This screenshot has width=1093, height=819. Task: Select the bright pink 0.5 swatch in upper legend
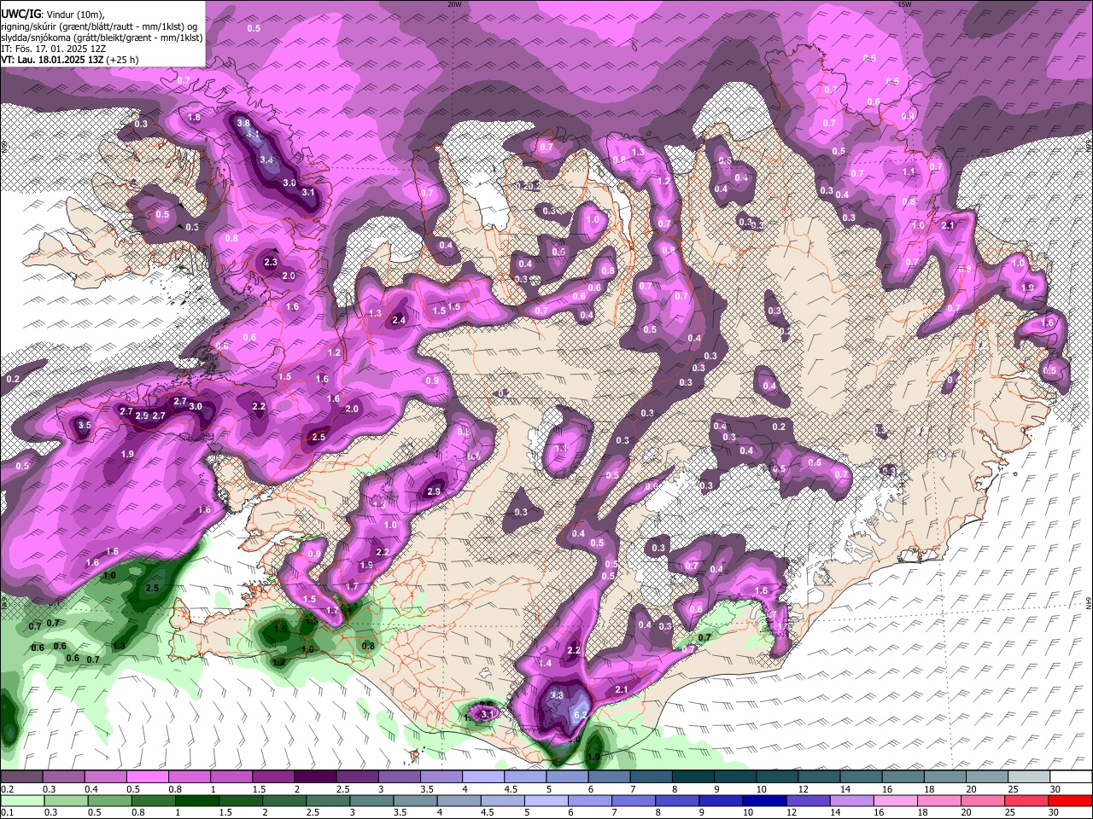(146, 776)
